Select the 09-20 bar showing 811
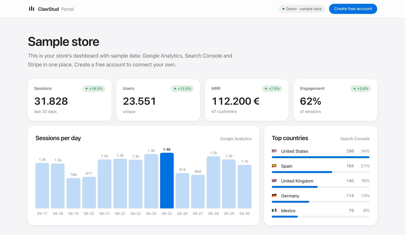The height and width of the screenshot is (235, 405). pos(89,193)
